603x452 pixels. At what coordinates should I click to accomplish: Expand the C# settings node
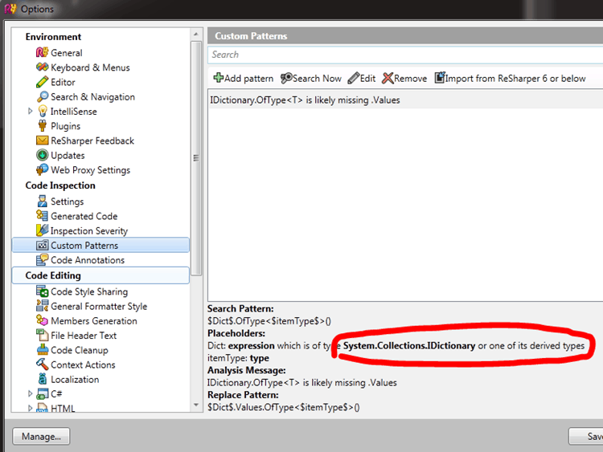coord(31,394)
